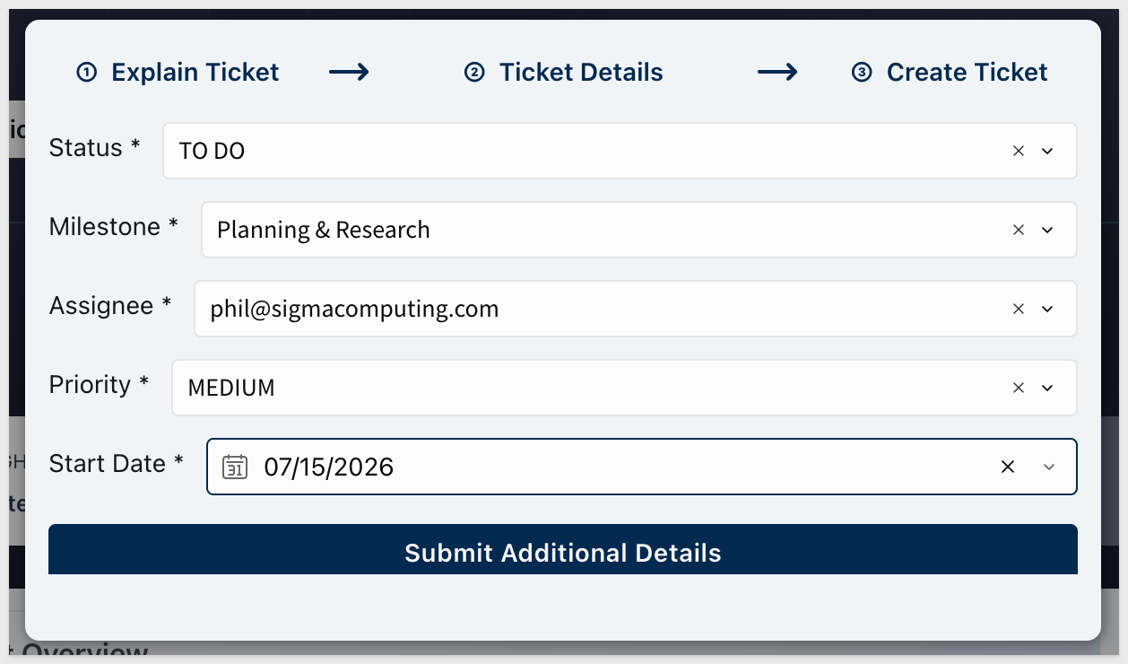
Task: Click the phil@sigmacomputing.com assignee field
Action: [636, 309]
